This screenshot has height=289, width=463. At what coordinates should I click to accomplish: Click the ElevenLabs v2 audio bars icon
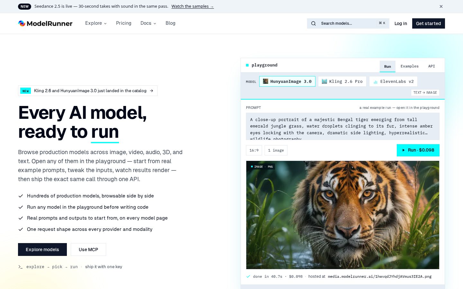(375, 82)
